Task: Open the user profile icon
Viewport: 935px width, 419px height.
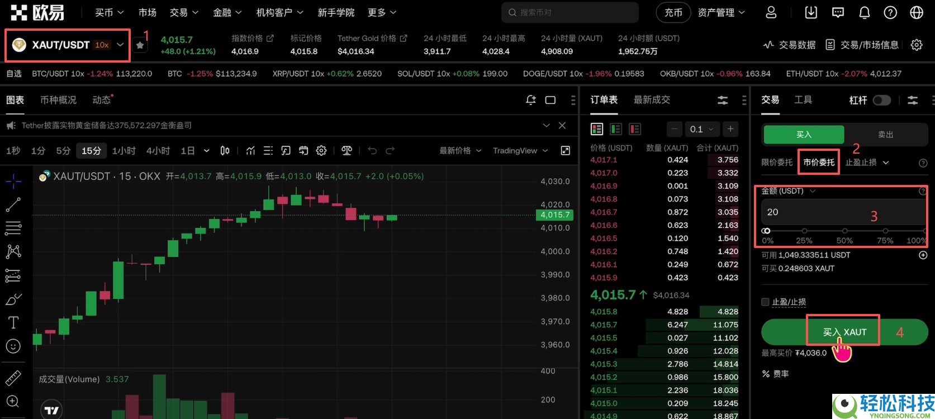Action: click(771, 12)
